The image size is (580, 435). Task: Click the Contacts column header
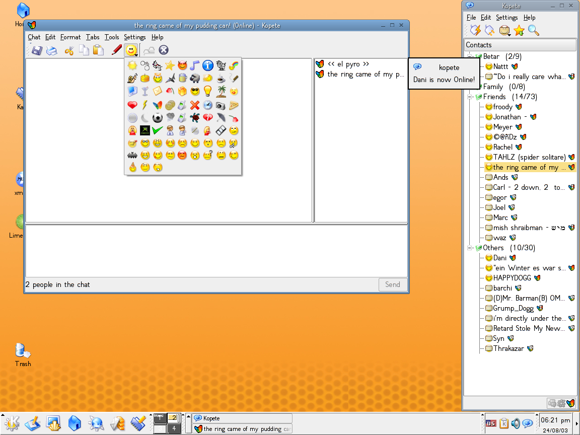520,45
